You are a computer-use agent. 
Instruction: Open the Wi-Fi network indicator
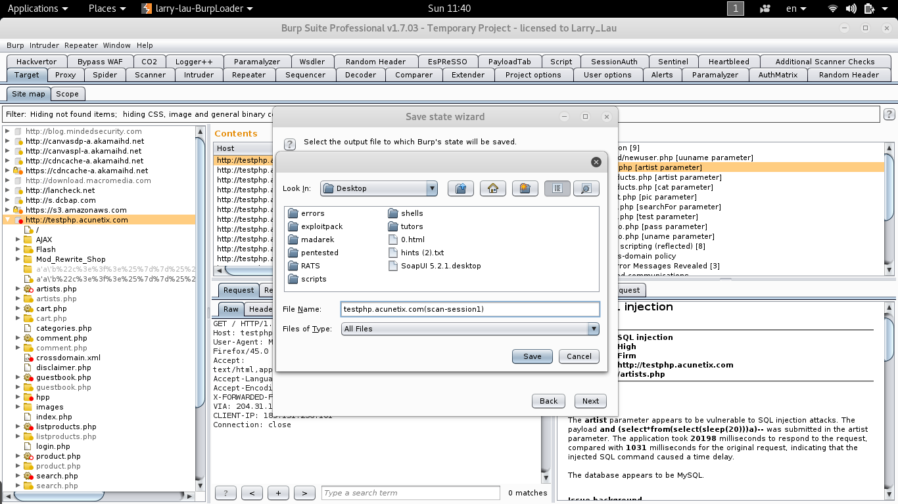point(833,9)
